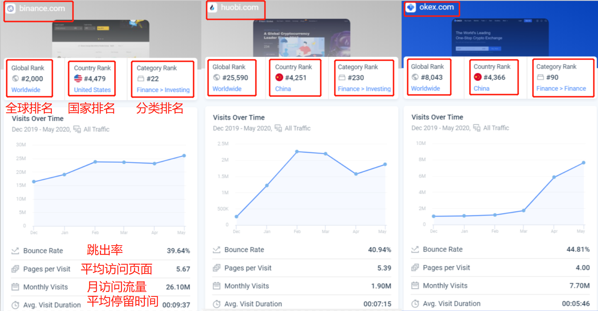Click the Apr data point on OKEx chart

pyautogui.click(x=554, y=177)
